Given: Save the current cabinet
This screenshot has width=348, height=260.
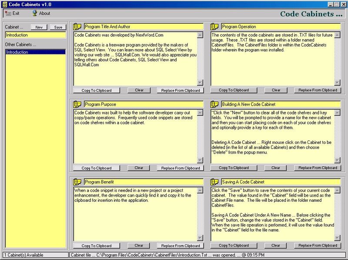Looking at the screenshot, I should [x=58, y=27].
